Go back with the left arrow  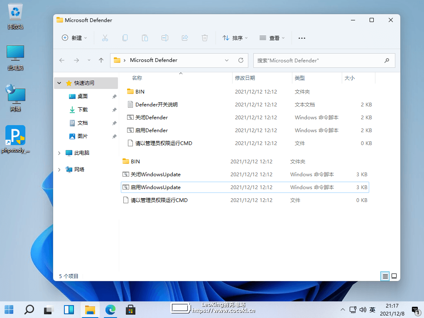(62, 60)
